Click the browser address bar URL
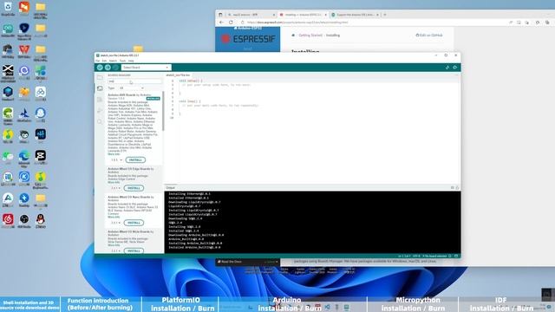This screenshot has width=555, height=312. tap(297, 23)
